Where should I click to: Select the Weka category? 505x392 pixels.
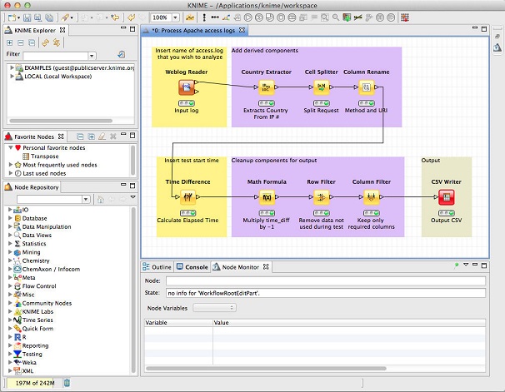point(25,362)
